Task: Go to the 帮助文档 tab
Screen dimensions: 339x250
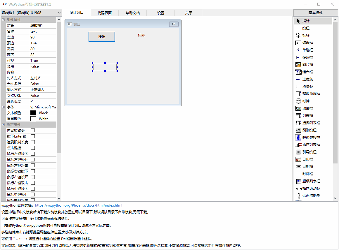Action: tap(132, 13)
